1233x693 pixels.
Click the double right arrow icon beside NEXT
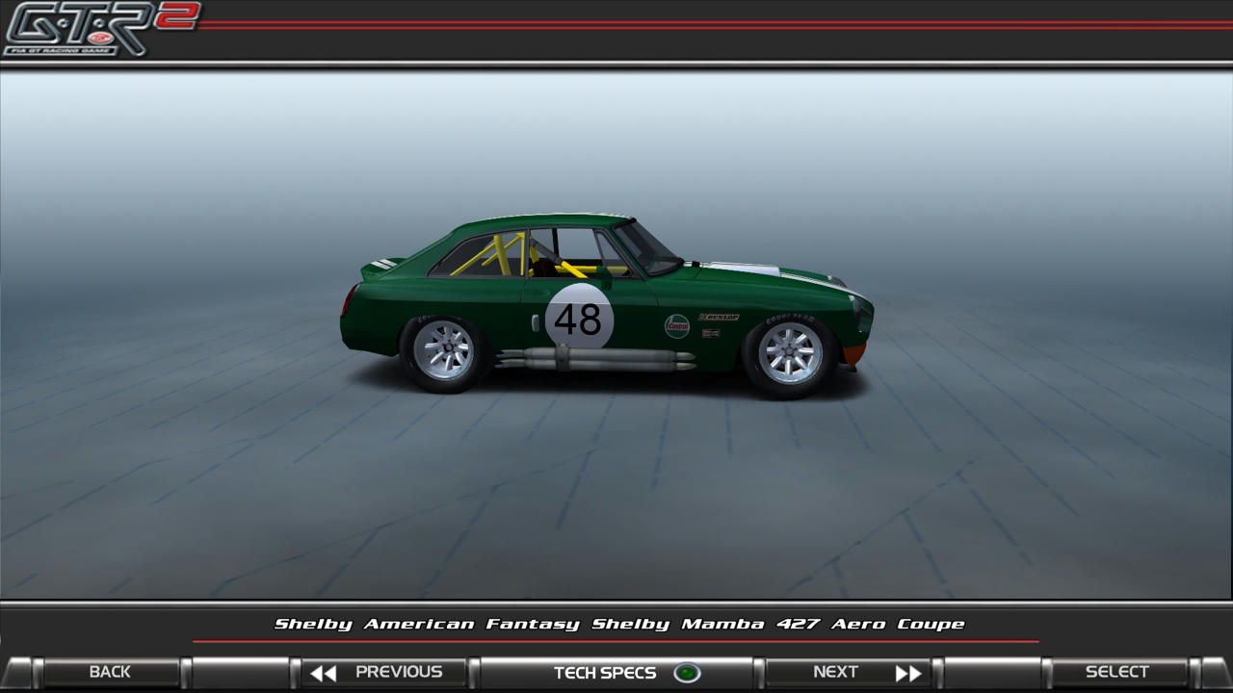[x=908, y=673]
